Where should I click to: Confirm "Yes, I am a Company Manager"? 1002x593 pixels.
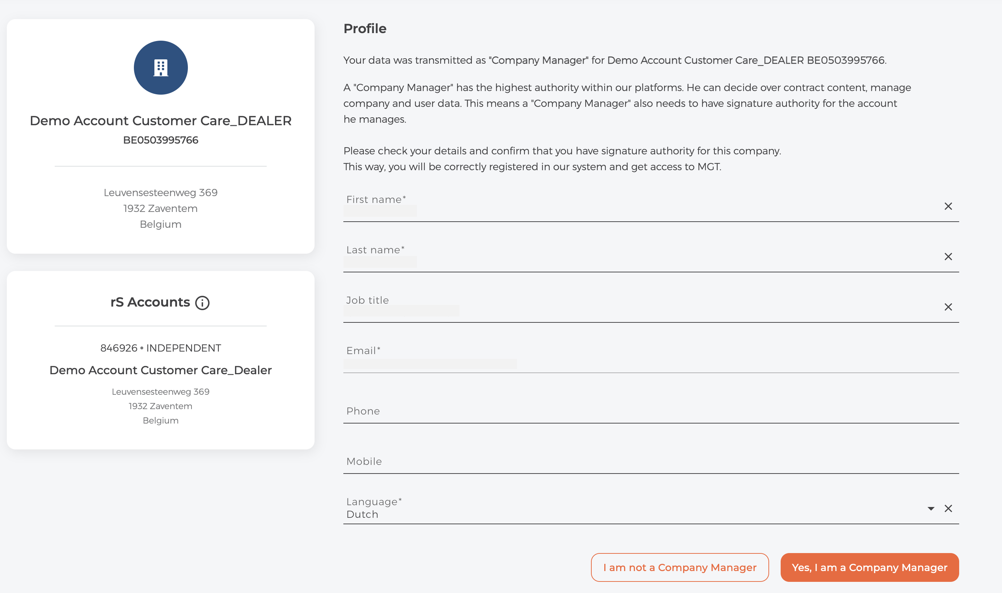click(x=869, y=567)
